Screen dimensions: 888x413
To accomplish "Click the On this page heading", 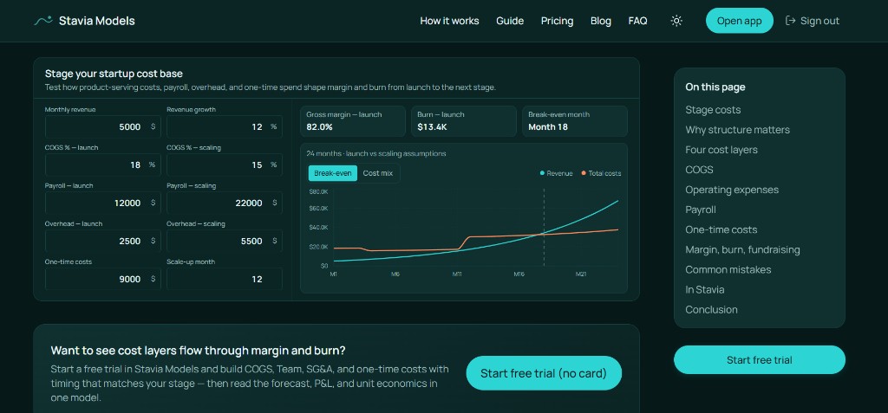I will pos(715,87).
